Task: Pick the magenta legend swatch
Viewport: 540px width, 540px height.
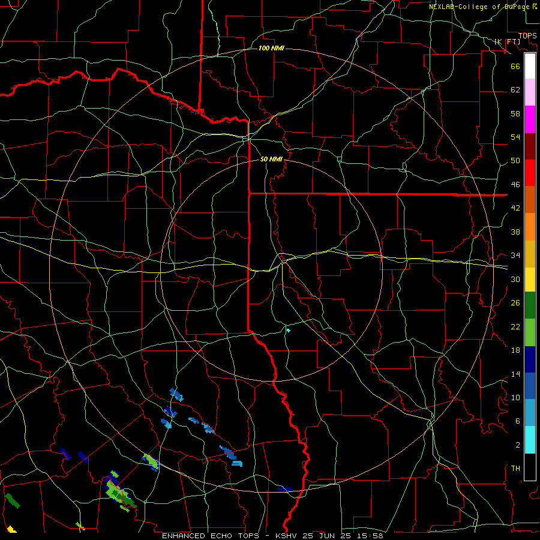Action: pyautogui.click(x=530, y=119)
